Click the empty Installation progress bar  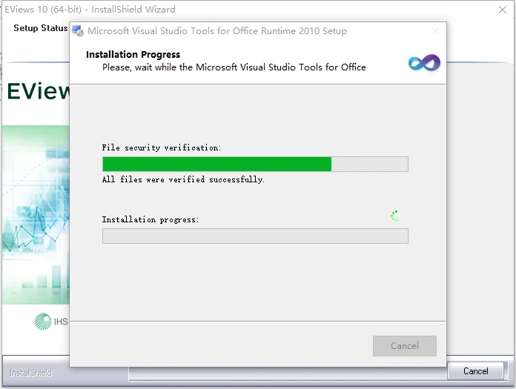point(255,236)
